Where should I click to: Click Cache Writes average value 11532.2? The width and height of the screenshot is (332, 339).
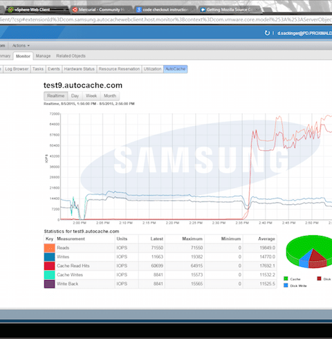tap(267, 275)
